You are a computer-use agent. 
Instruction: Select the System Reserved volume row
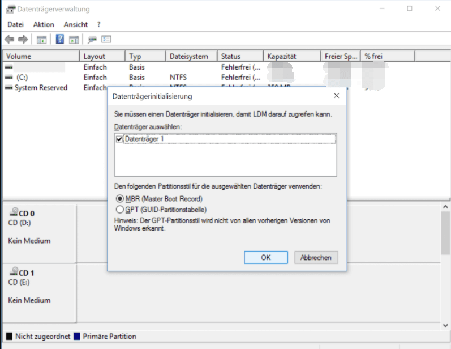(x=41, y=88)
